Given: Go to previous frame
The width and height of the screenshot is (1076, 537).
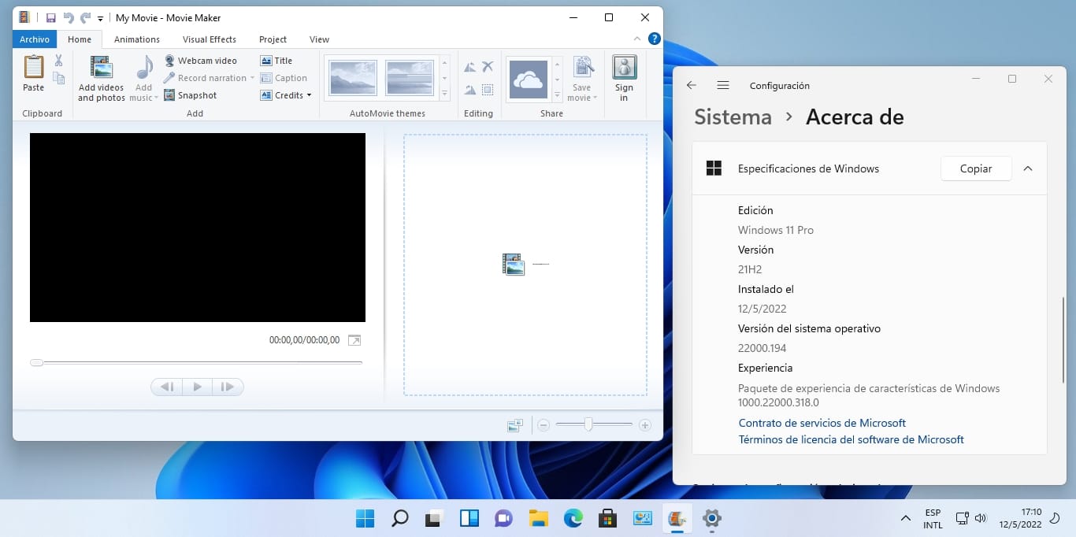Looking at the screenshot, I should click(x=167, y=387).
